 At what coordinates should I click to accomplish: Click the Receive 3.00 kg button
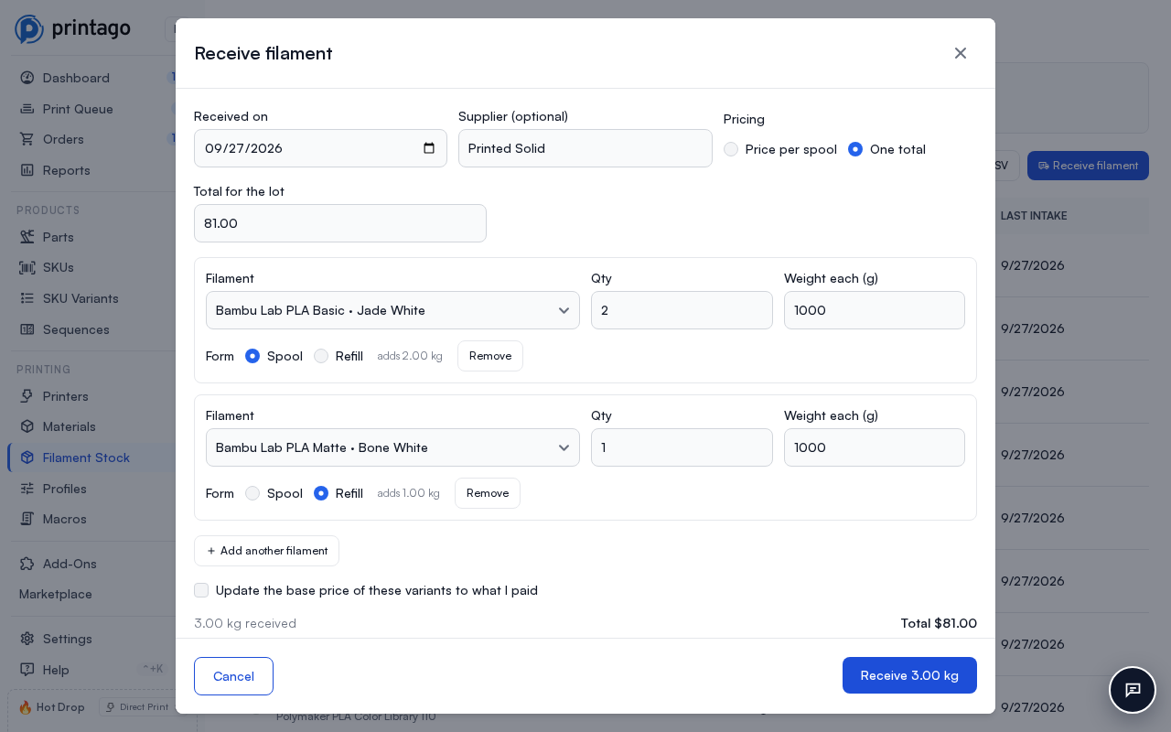(x=909, y=675)
